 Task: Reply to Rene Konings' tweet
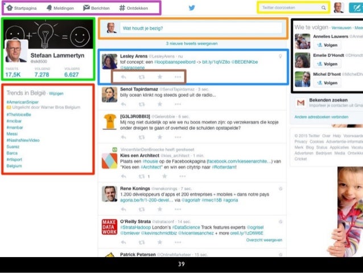coord(123,209)
